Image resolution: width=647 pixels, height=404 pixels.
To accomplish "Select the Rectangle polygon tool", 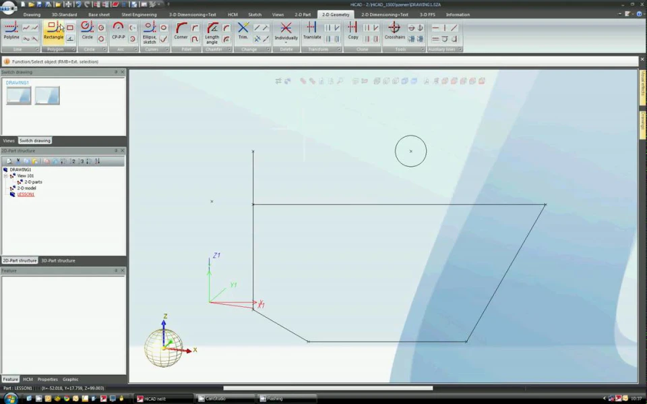I will tap(53, 31).
